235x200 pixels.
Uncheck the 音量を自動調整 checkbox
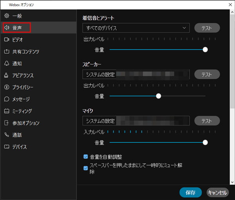tap(85, 156)
